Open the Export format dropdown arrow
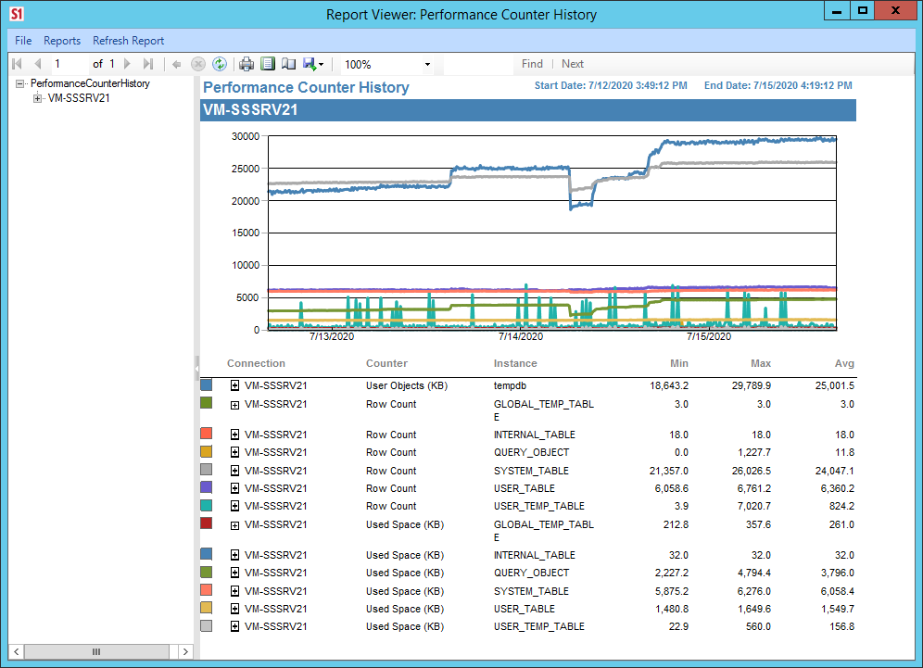Viewport: 923px width, 668px height. pyautogui.click(x=319, y=65)
